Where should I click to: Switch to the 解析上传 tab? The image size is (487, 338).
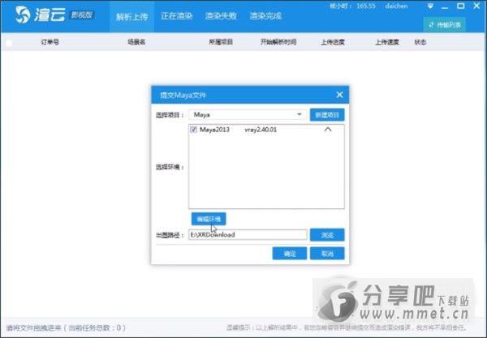(132, 16)
